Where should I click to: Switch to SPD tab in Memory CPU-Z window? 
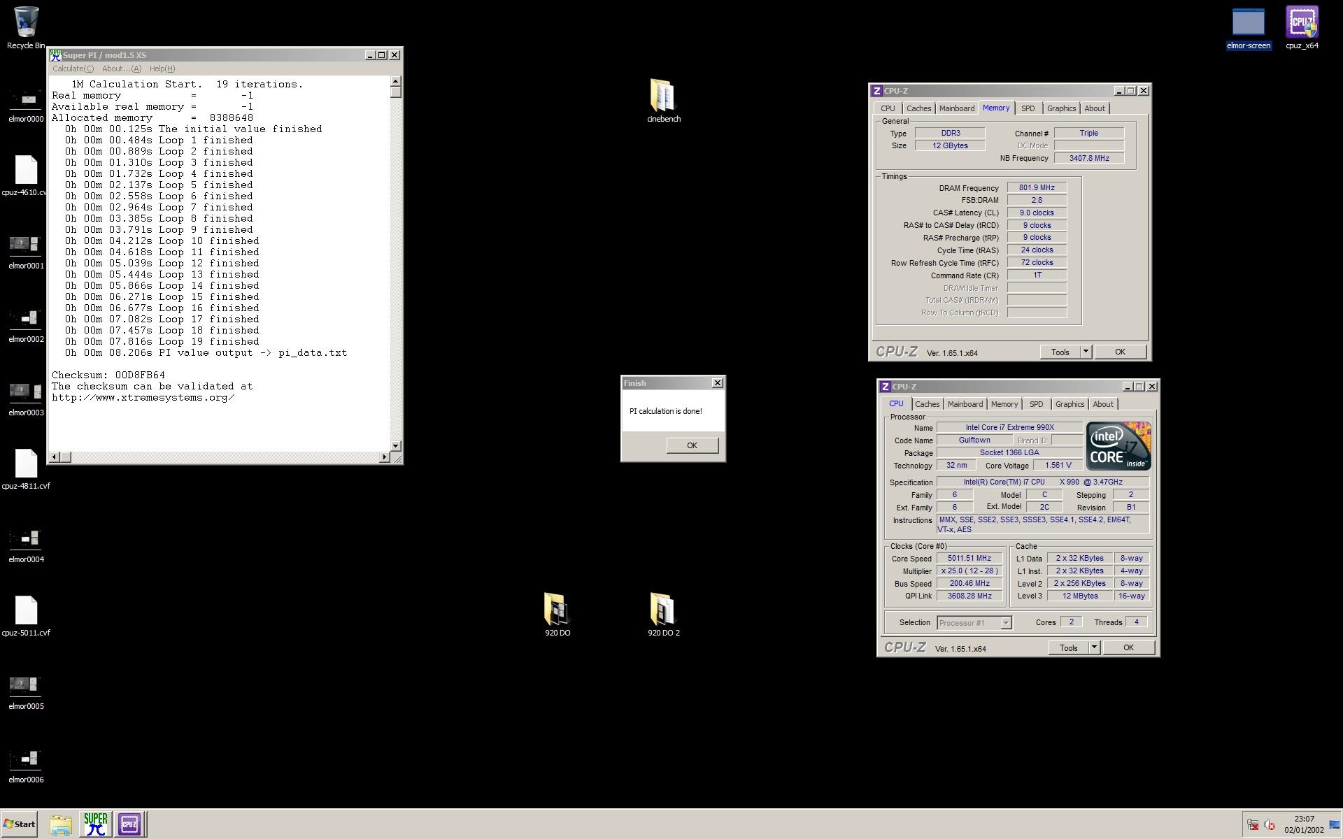[1028, 108]
